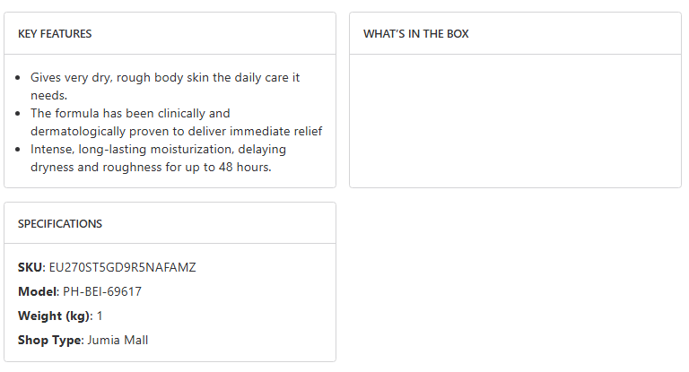Click the bullet marker before 'Intense, long-lasting'
This screenshot has height=372, width=689.
click(21, 150)
